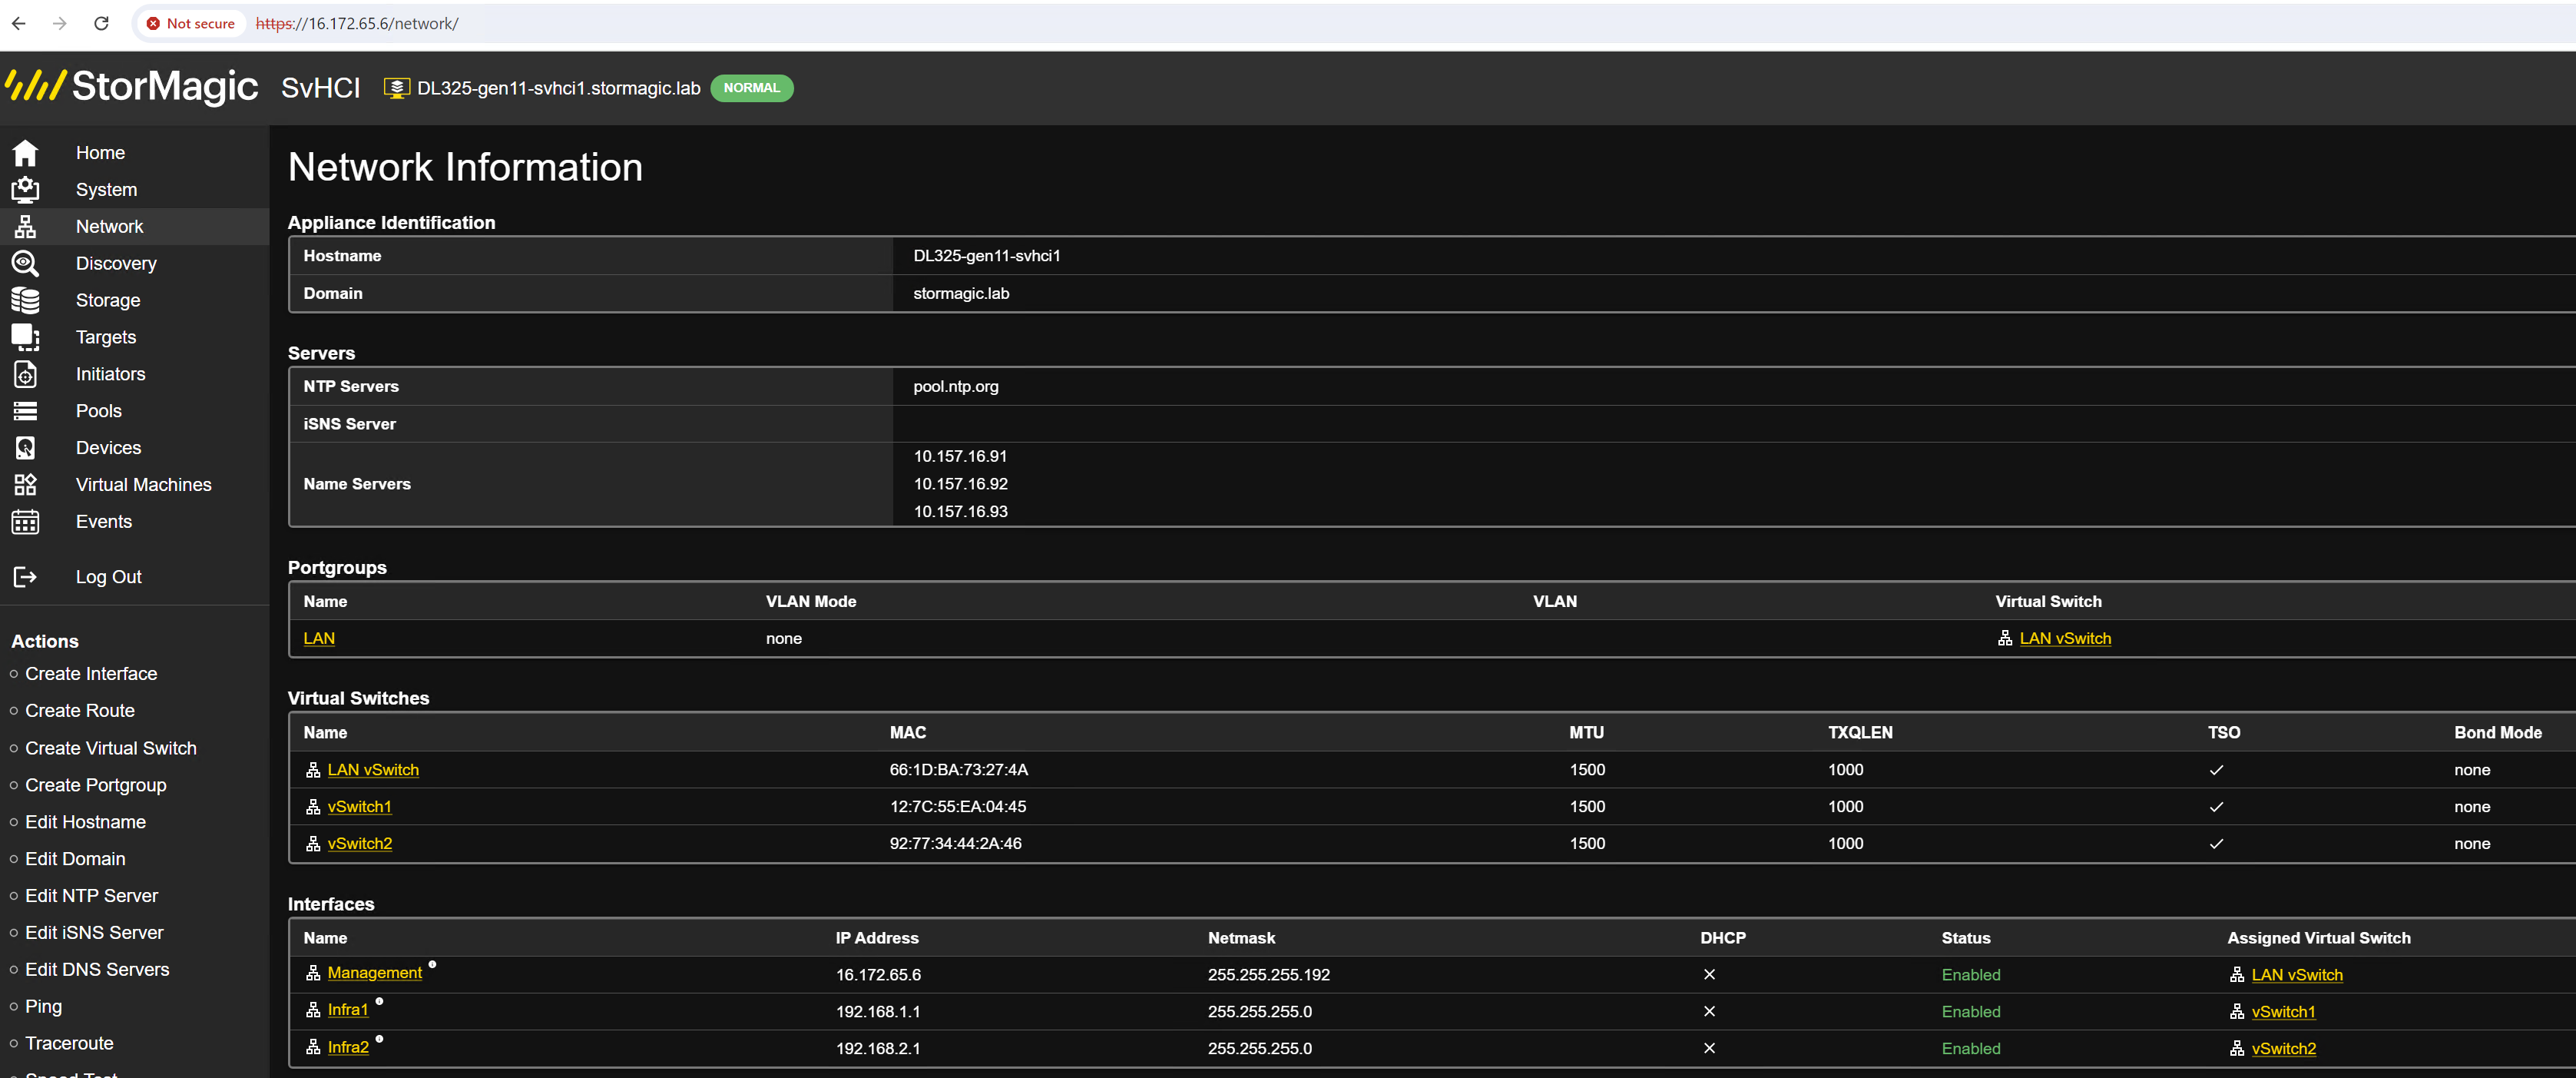Open the vSwitch1 link in Virtual Switches
This screenshot has height=1078, width=2576.
click(x=359, y=807)
